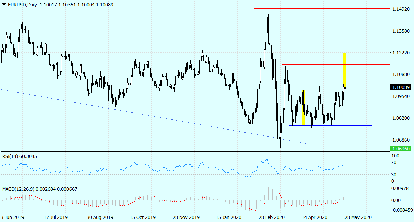Click the MACD scale value -0.008459
Screen dimensions: 414x222
tap(402, 210)
